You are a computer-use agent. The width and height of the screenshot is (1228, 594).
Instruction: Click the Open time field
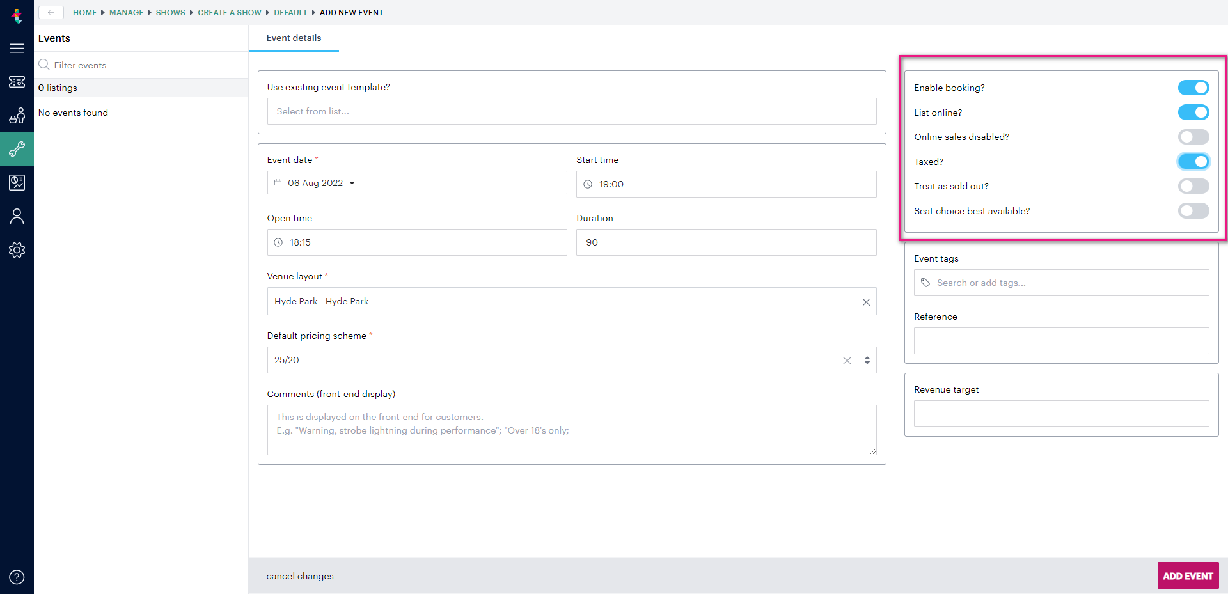click(x=417, y=242)
